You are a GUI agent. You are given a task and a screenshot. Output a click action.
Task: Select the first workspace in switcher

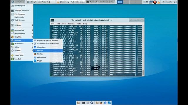(120, 2)
